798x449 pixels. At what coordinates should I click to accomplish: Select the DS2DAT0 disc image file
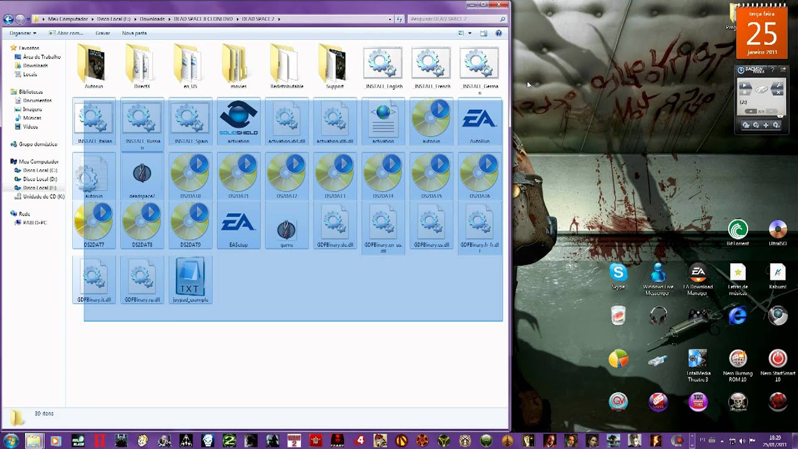pos(190,176)
